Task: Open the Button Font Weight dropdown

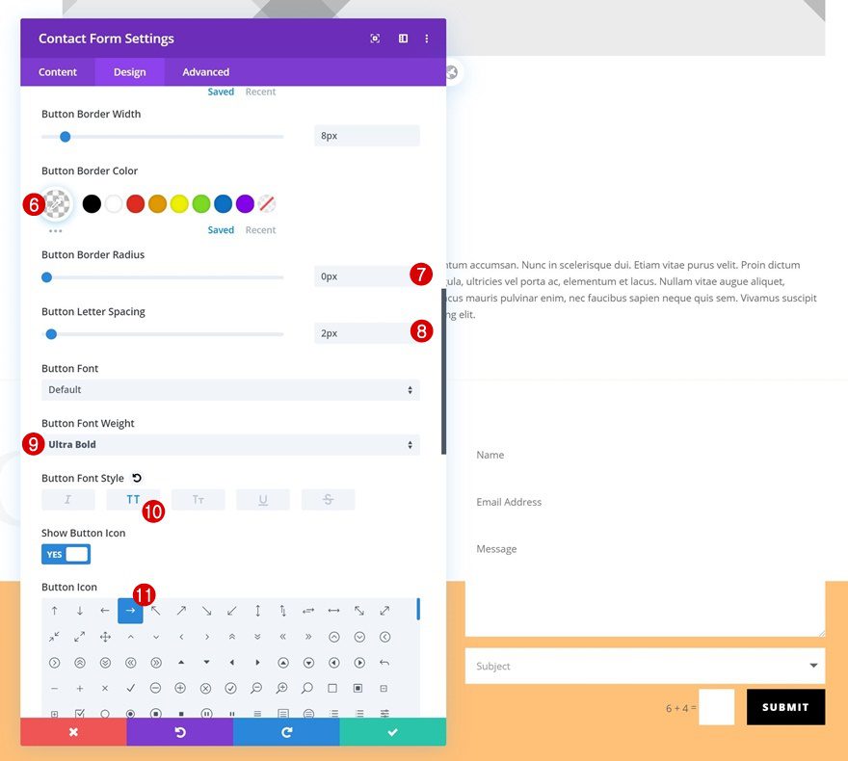Action: (228, 444)
